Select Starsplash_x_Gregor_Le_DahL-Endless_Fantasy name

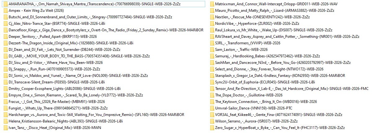point(280,76)
